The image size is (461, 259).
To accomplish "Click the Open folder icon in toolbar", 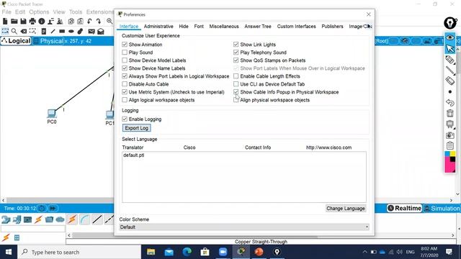I will click(x=14, y=21).
